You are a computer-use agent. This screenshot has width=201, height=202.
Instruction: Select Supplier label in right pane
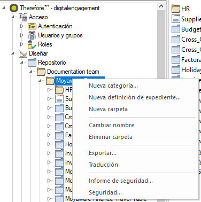tap(191, 19)
